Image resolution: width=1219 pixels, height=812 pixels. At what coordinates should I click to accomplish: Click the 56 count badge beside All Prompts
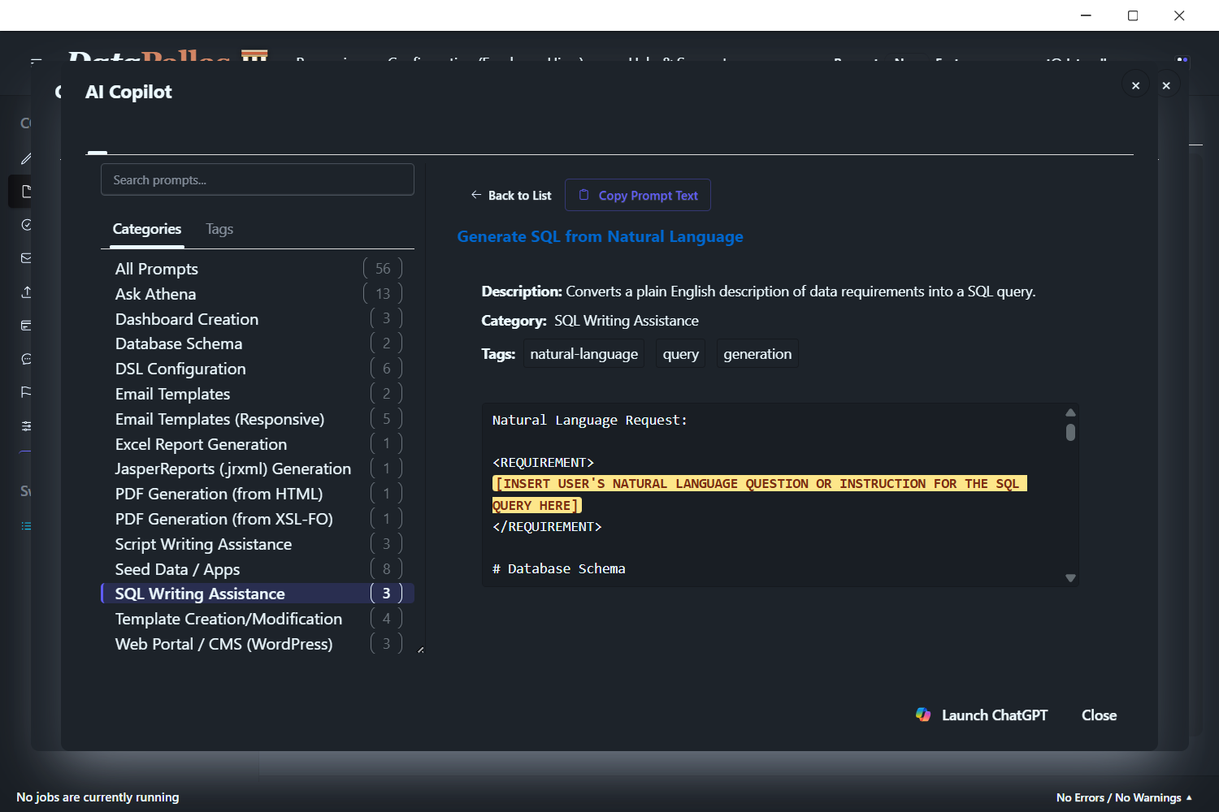point(383,269)
